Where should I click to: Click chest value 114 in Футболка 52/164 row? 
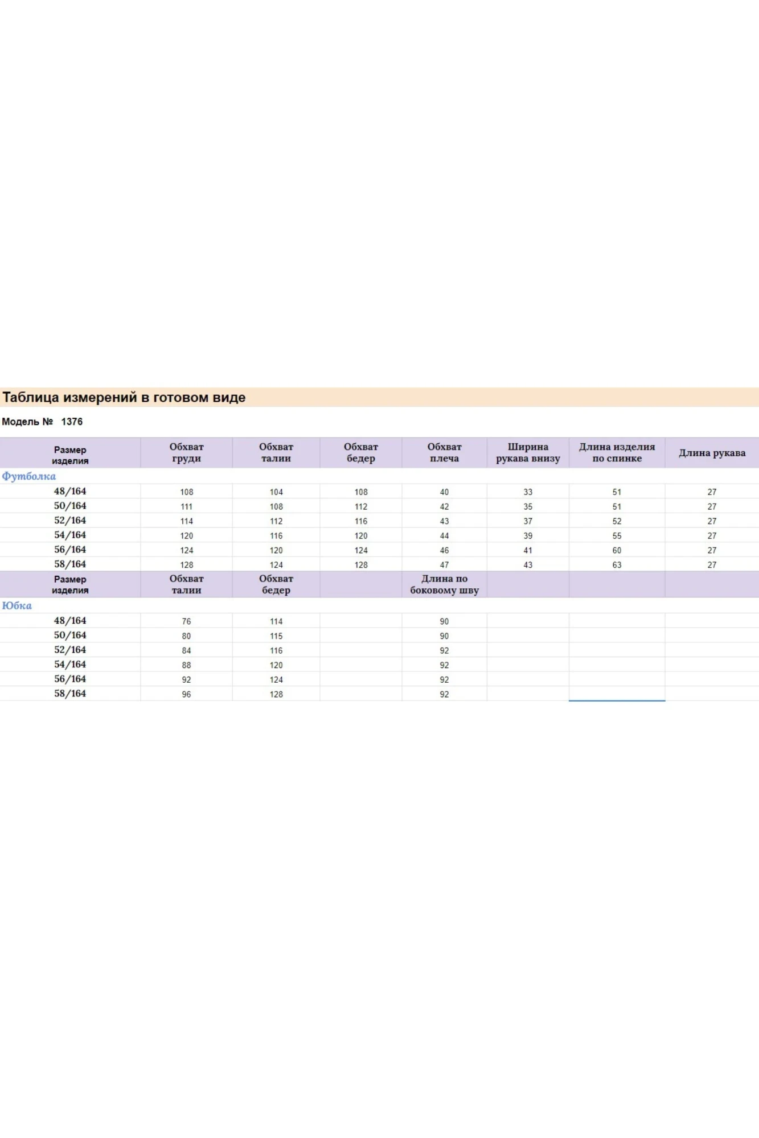[x=186, y=521]
